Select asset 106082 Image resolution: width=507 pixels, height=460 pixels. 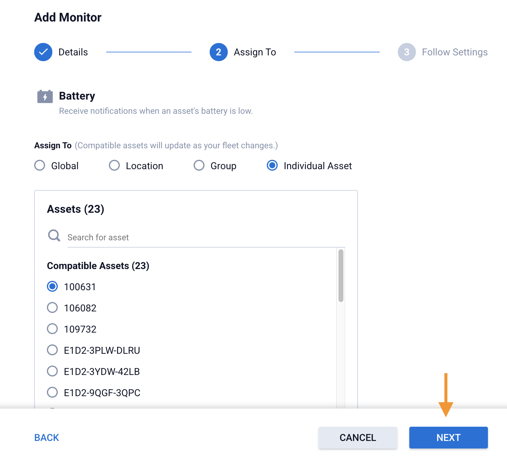(x=52, y=307)
